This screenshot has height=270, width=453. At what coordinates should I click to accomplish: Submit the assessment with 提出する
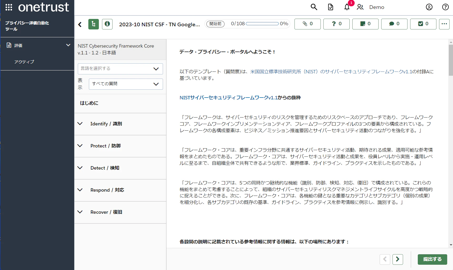click(x=432, y=259)
